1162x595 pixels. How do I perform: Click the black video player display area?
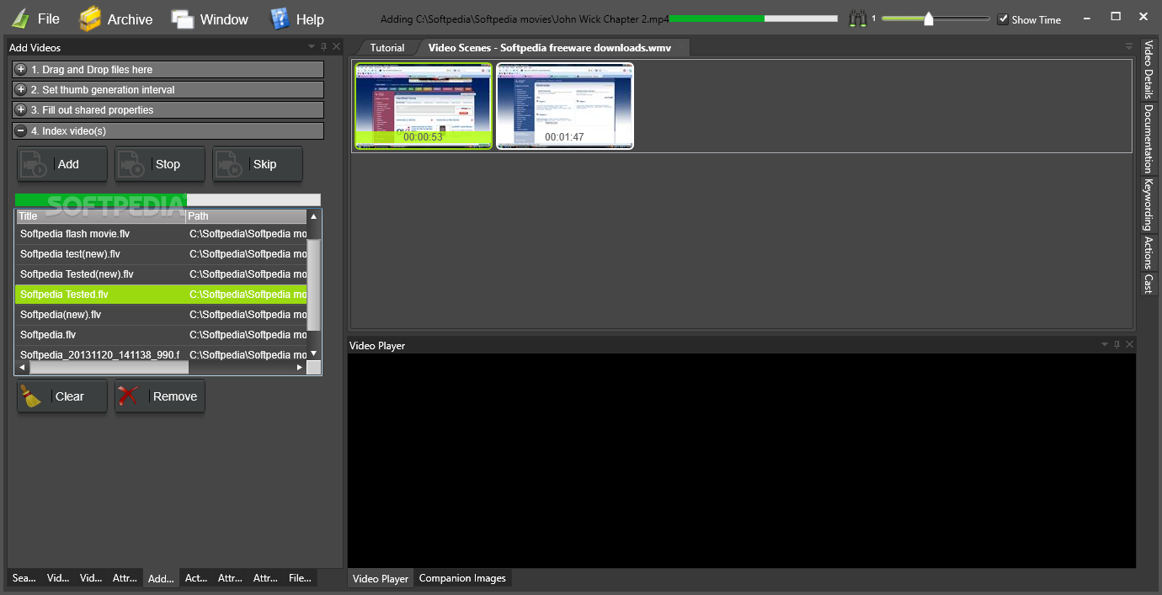tap(742, 460)
